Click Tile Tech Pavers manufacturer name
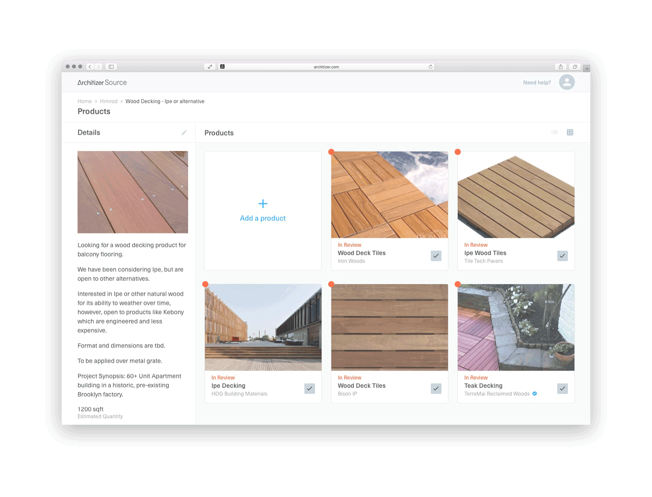 click(483, 261)
